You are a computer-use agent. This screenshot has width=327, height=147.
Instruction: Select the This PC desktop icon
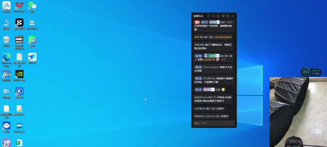[7, 24]
